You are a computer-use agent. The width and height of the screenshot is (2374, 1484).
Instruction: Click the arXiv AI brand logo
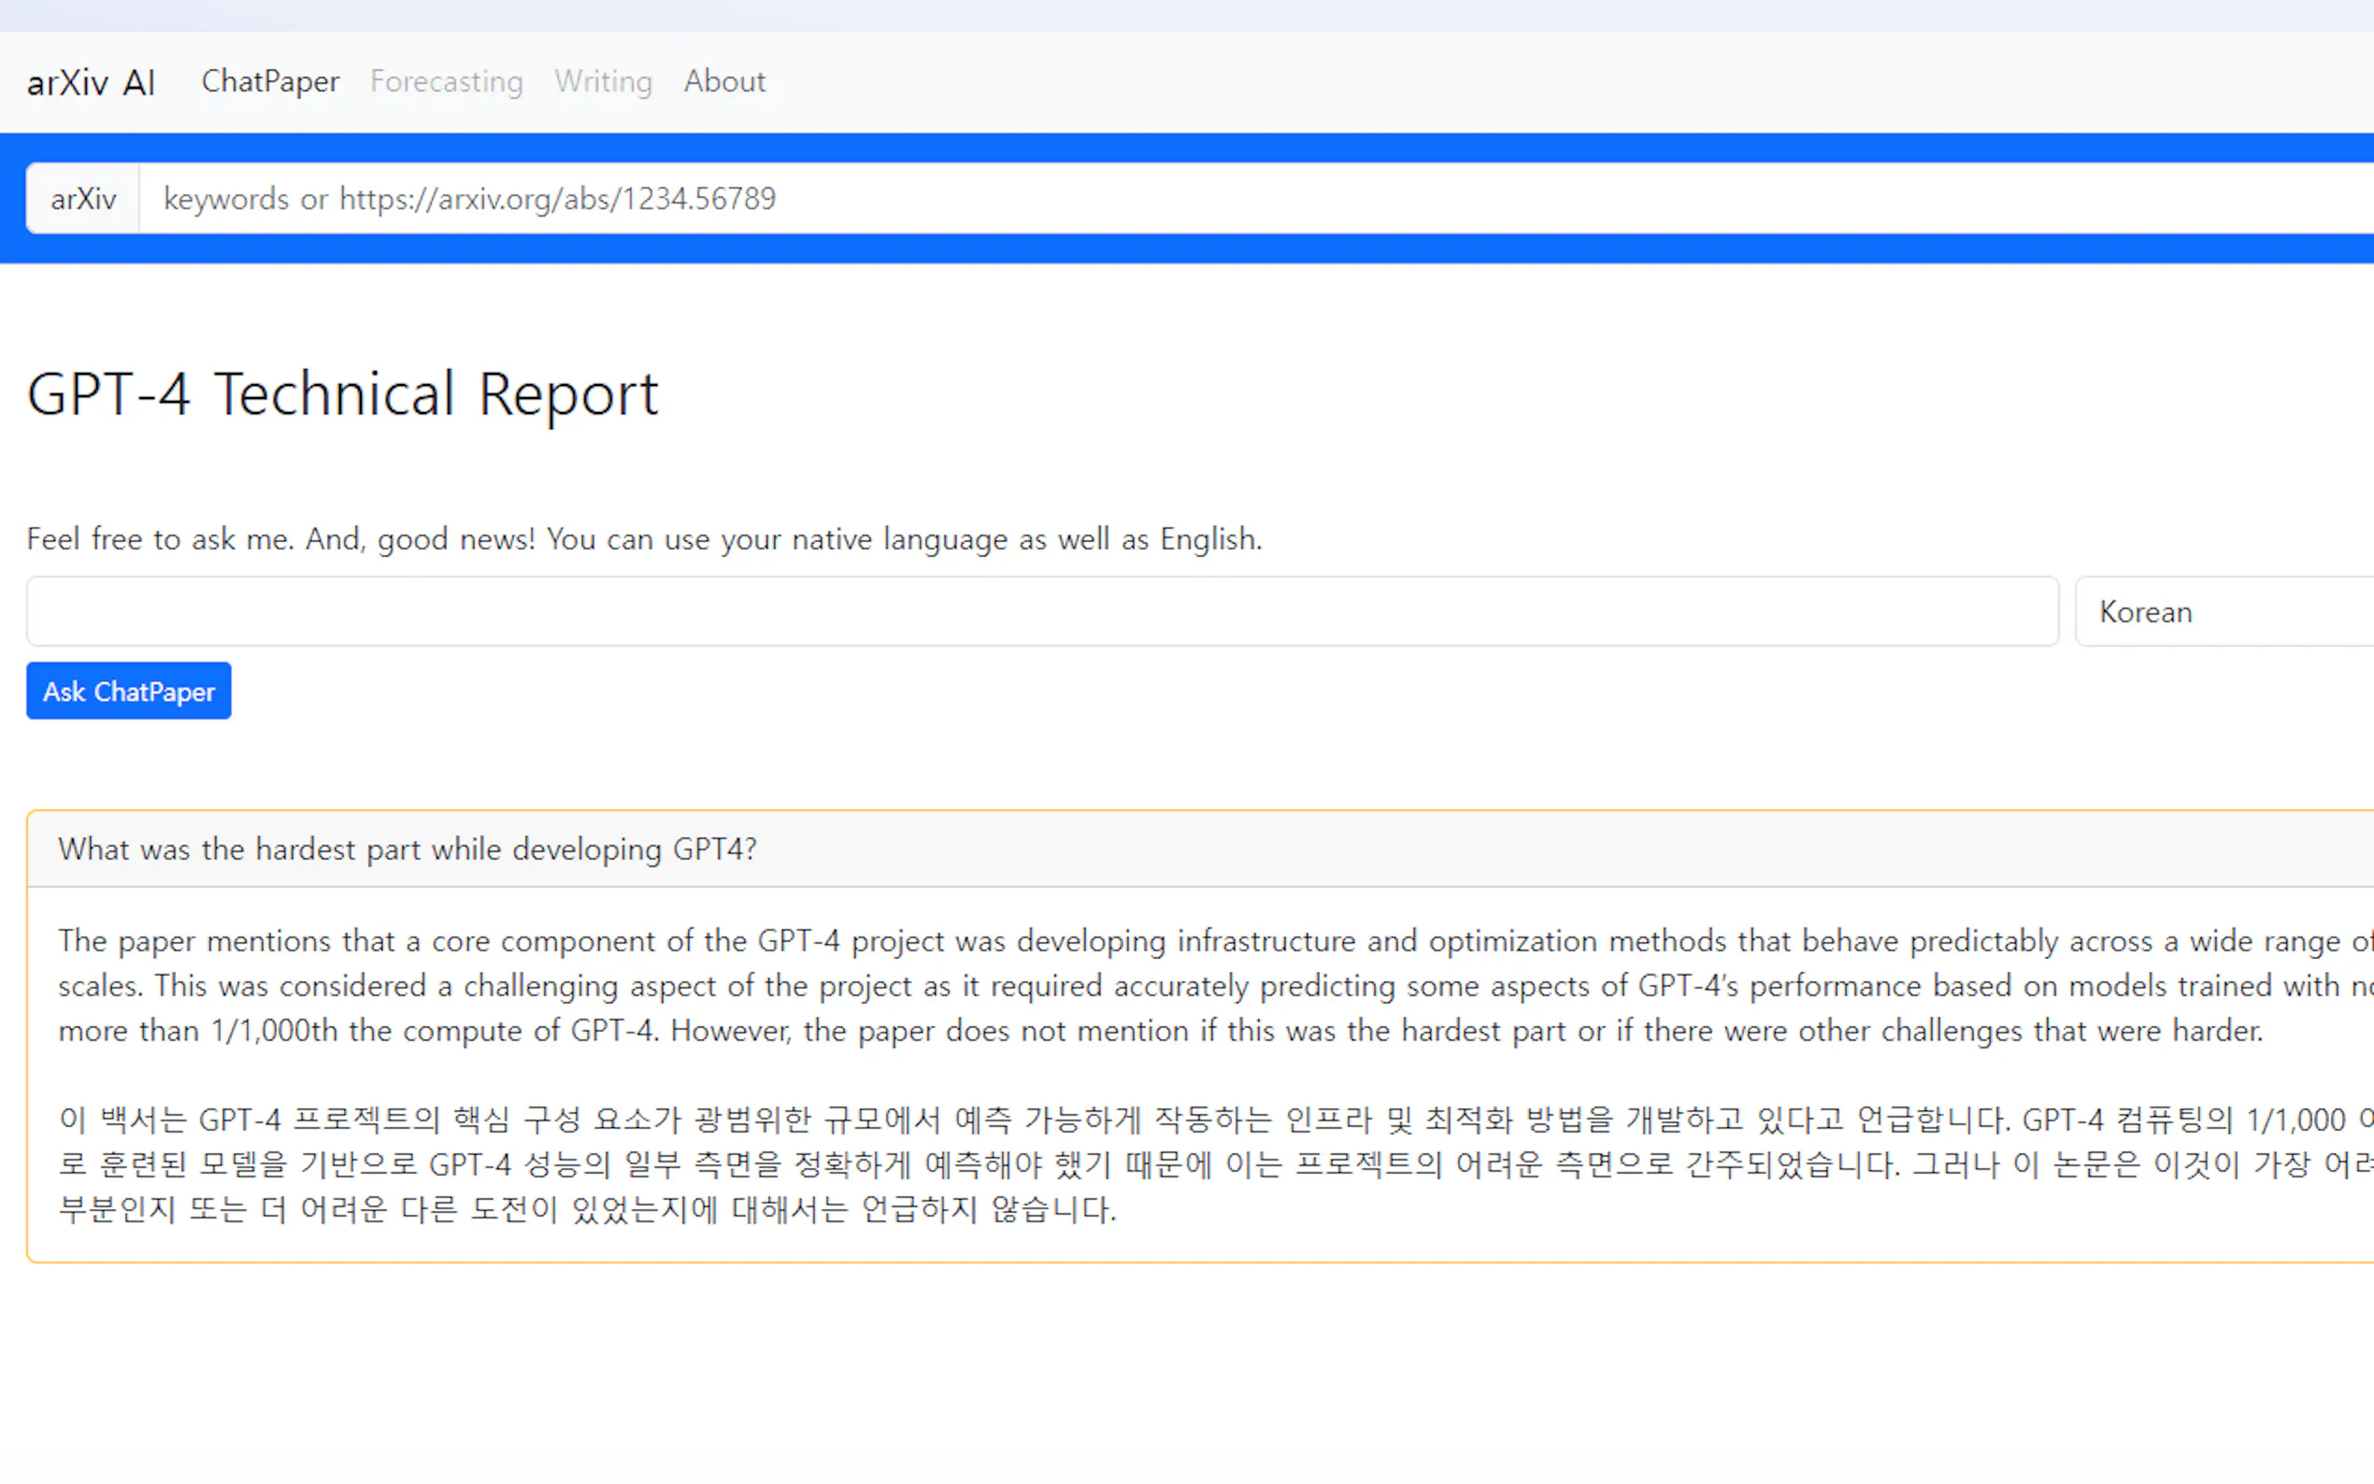coord(91,82)
